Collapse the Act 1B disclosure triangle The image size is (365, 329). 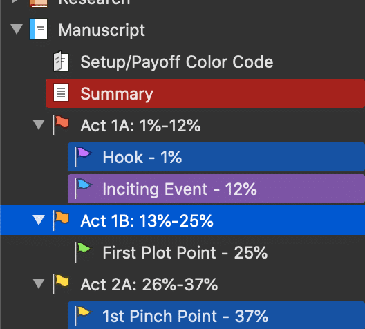(39, 220)
